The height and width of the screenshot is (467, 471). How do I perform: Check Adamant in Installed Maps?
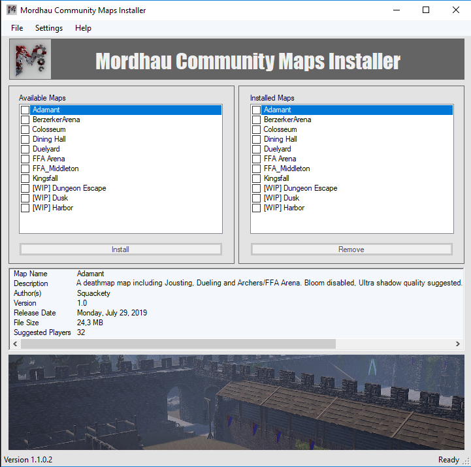click(x=257, y=110)
